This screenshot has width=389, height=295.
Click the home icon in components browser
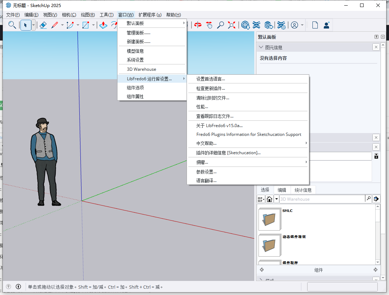click(269, 199)
